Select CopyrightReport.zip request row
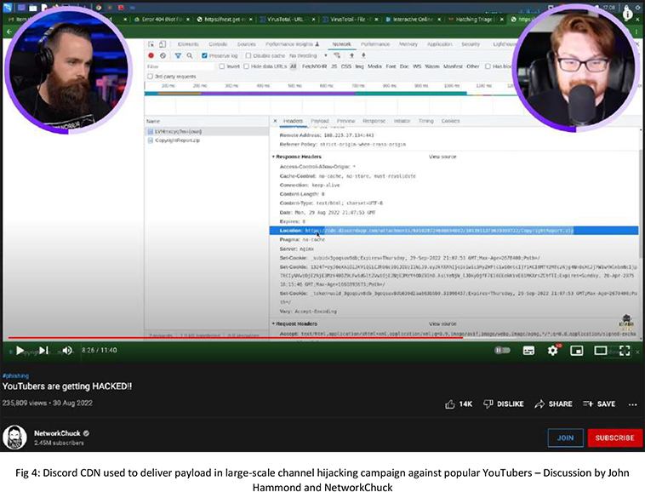The image size is (645, 492). point(207,140)
